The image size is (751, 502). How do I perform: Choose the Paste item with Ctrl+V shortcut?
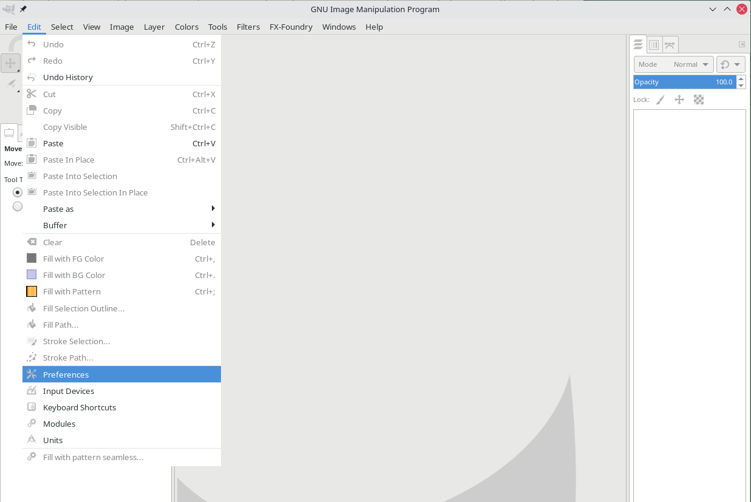coord(121,143)
